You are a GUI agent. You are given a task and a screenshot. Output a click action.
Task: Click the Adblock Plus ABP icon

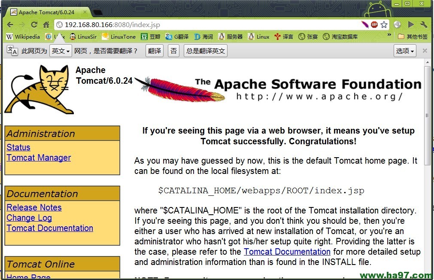pos(374,24)
